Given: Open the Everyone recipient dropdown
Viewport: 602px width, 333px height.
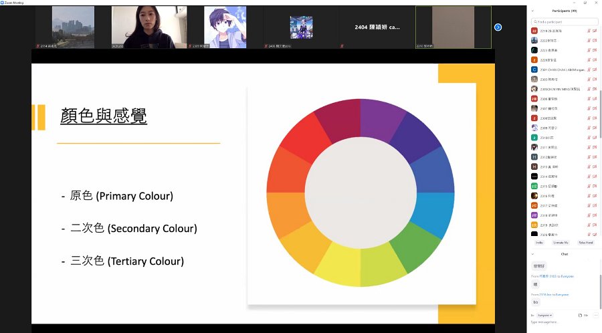Looking at the screenshot, I should coord(544,316).
